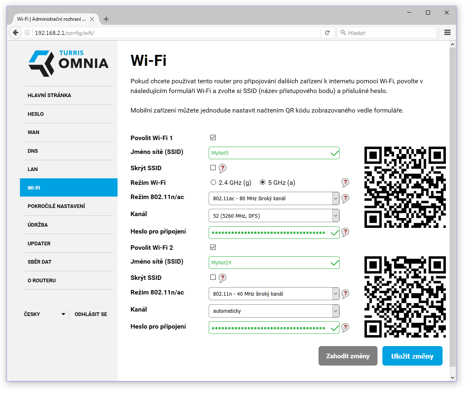The width and height of the screenshot is (467, 394).
Task: Minimize the browser window
Action: [409, 13]
